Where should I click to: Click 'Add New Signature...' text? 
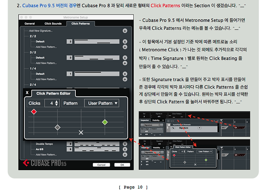pos(41,31)
